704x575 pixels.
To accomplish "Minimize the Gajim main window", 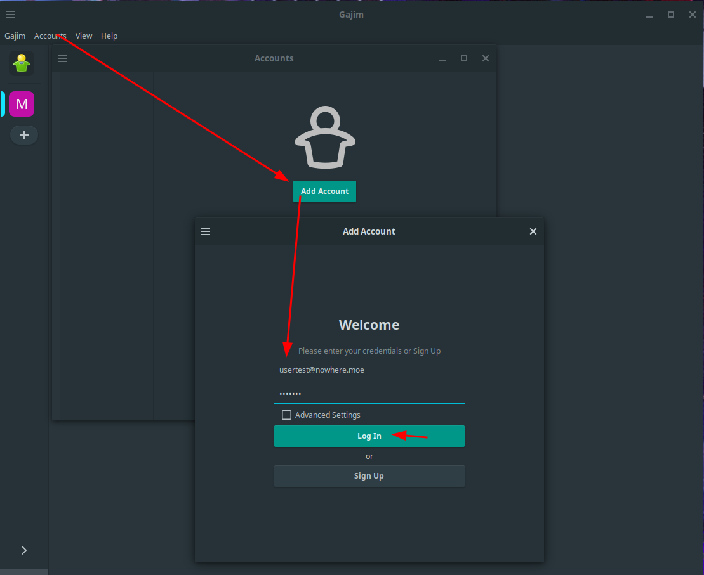I will pyautogui.click(x=649, y=15).
